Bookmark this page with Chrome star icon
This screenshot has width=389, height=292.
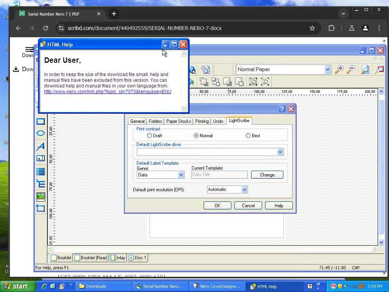tap(312, 28)
